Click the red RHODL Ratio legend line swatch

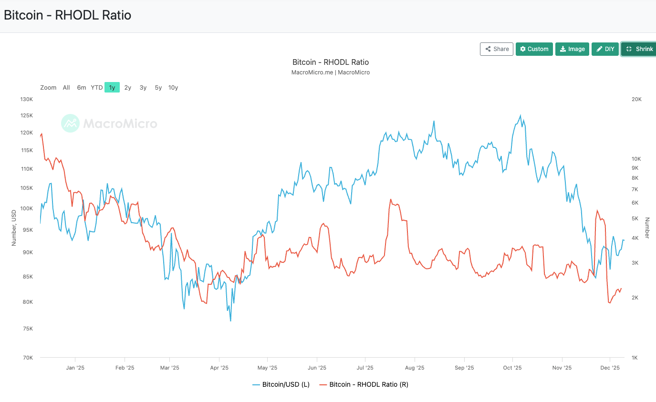[x=323, y=384]
